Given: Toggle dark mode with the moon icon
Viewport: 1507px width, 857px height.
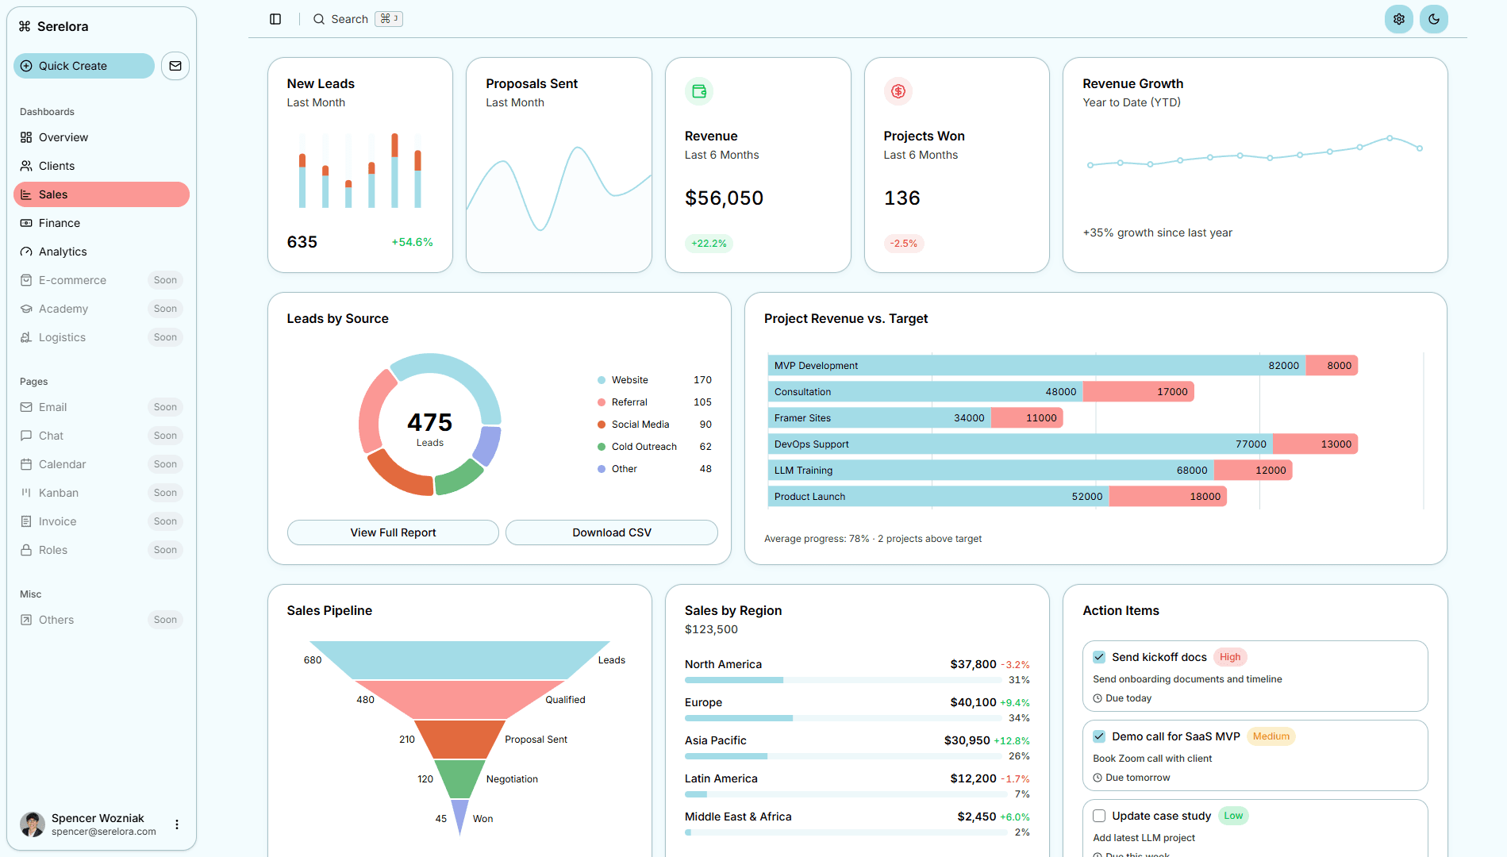Looking at the screenshot, I should (1433, 18).
